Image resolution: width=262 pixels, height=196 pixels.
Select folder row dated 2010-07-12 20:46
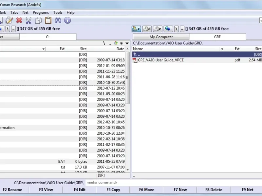(62, 88)
